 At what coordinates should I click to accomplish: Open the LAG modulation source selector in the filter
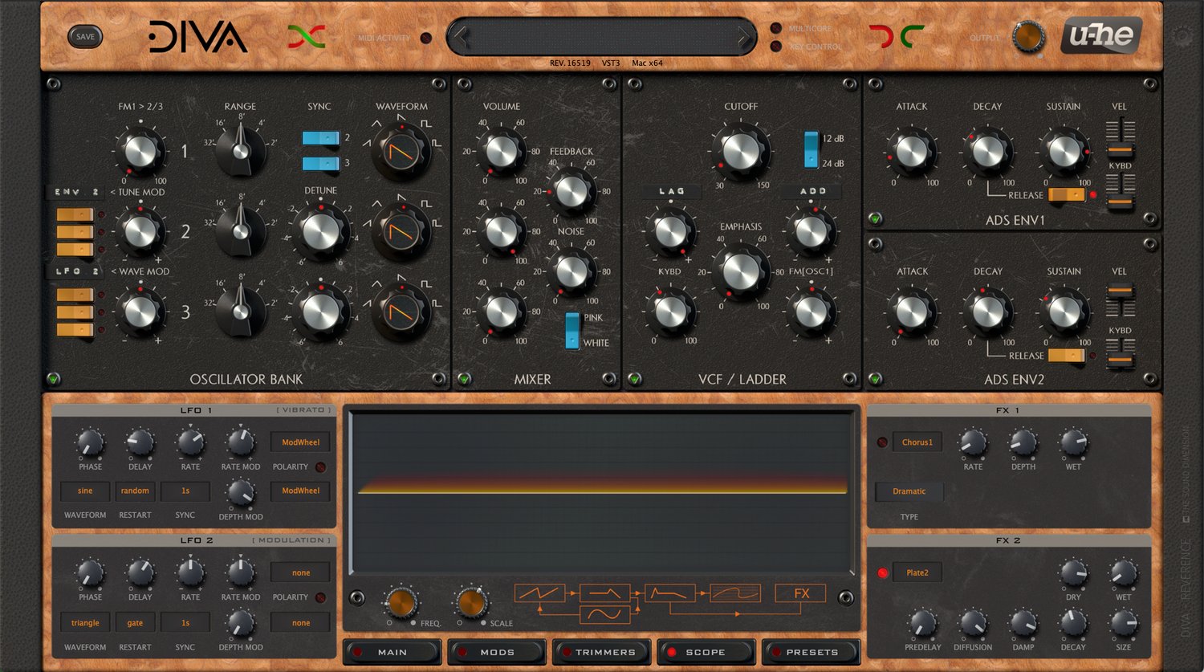(671, 191)
